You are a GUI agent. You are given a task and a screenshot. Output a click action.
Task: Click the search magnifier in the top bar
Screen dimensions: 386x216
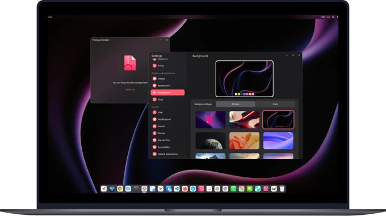coord(333,17)
